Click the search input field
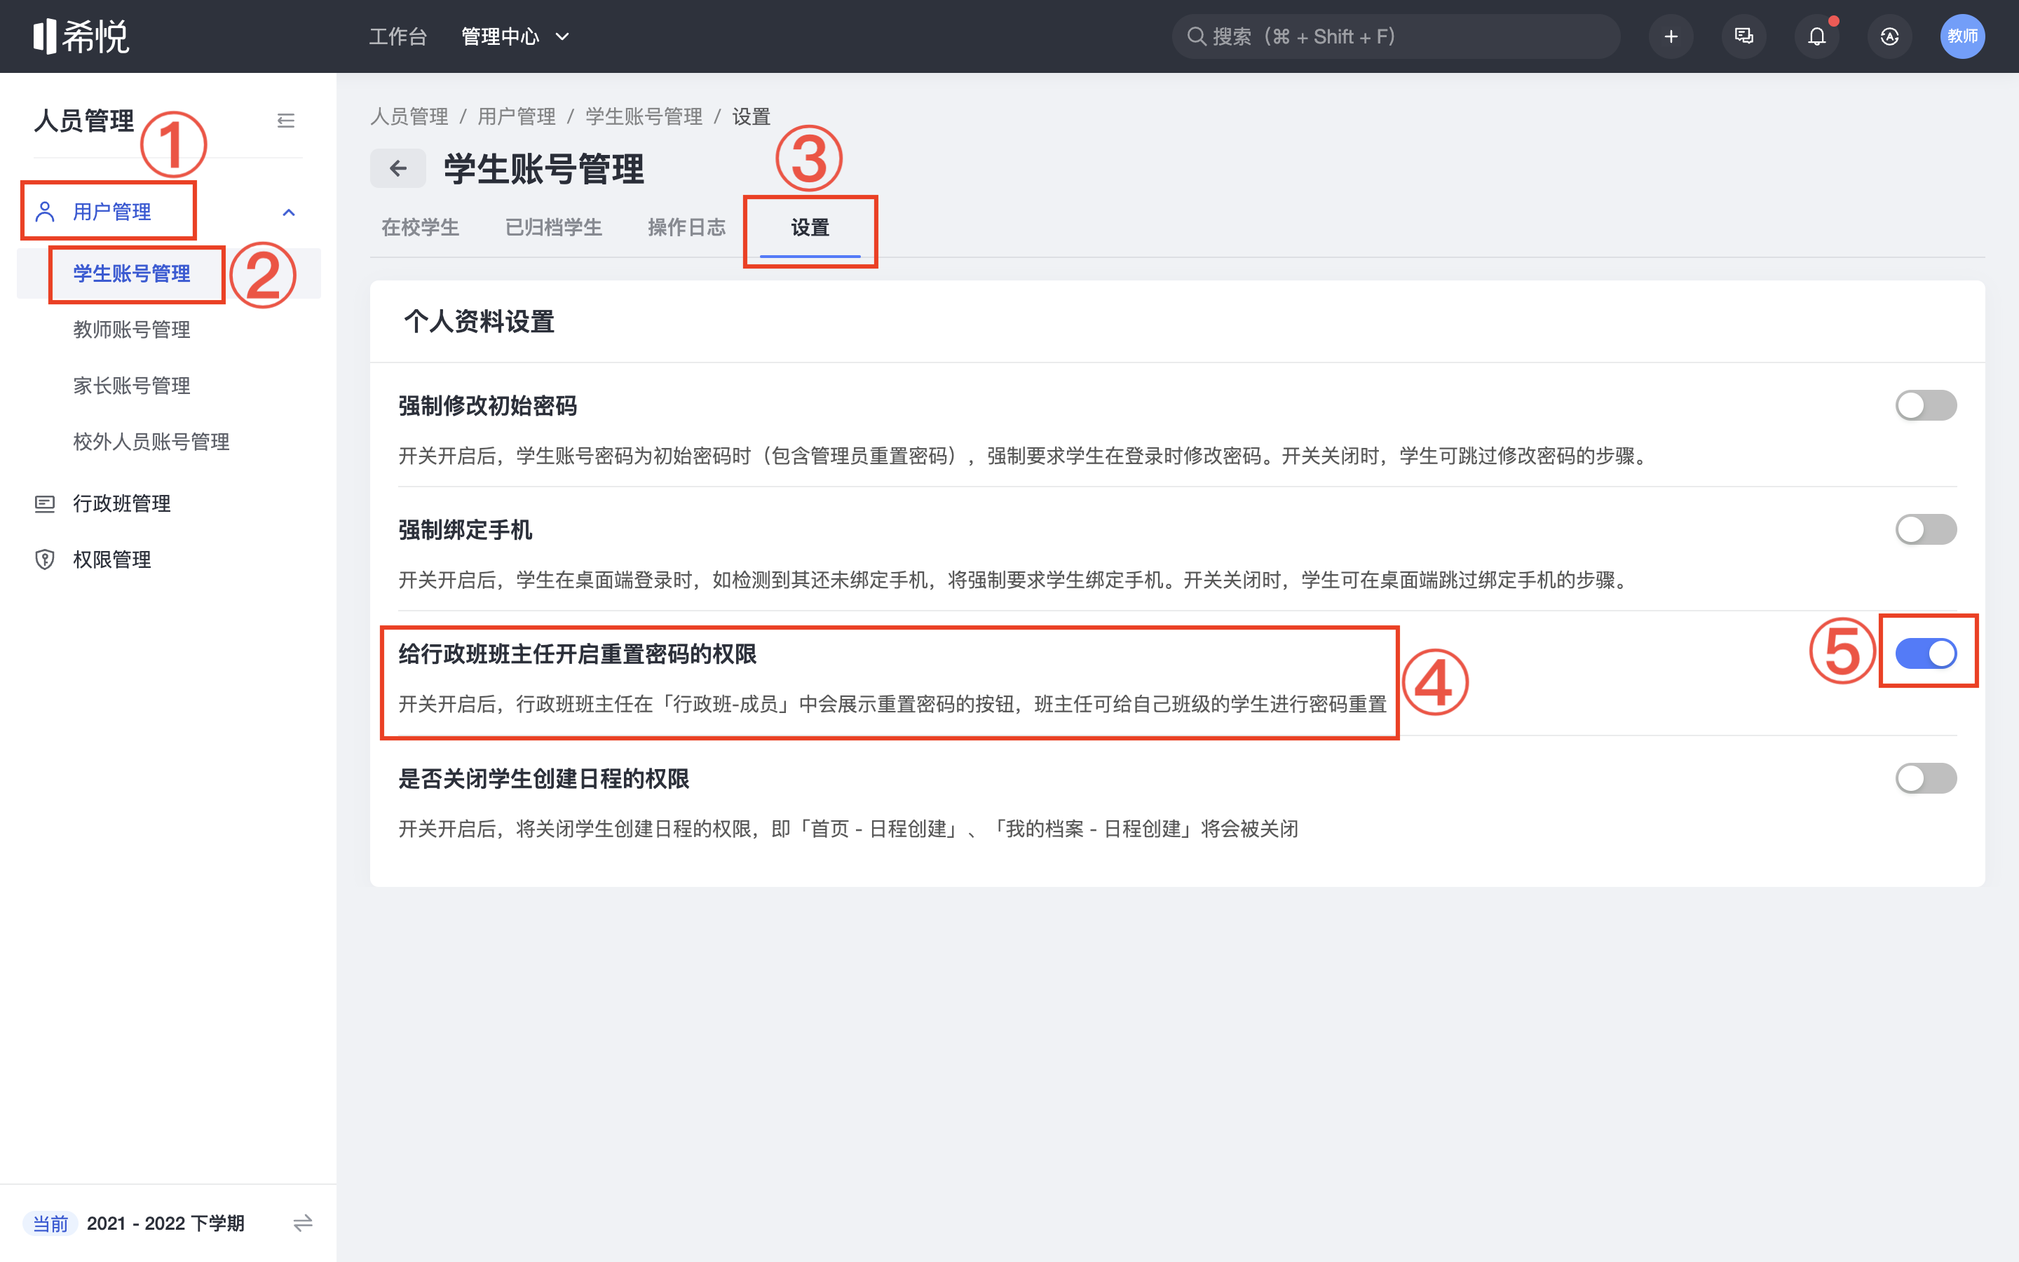The width and height of the screenshot is (2019, 1262). [x=1396, y=36]
